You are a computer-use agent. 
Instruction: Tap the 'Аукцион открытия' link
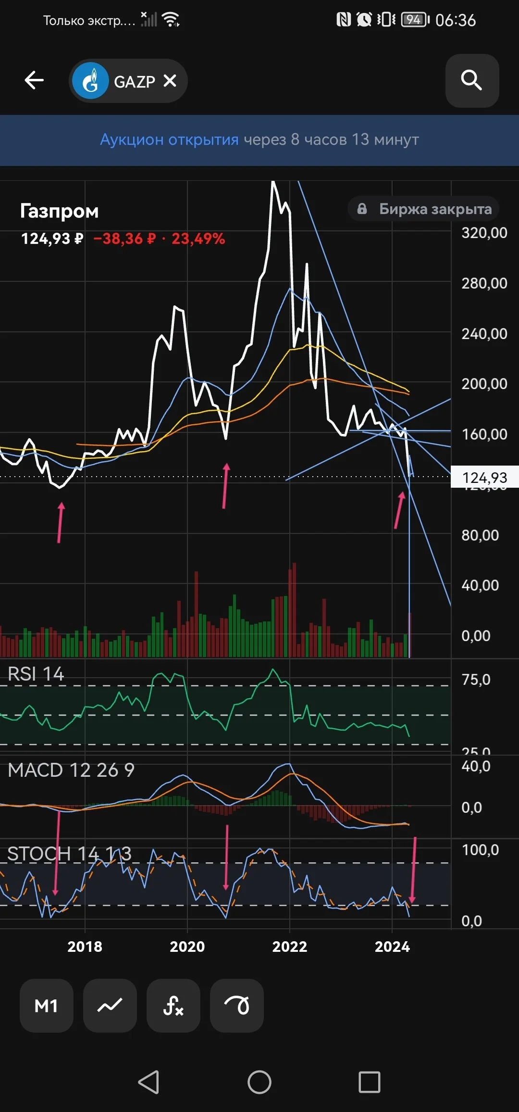point(169,139)
